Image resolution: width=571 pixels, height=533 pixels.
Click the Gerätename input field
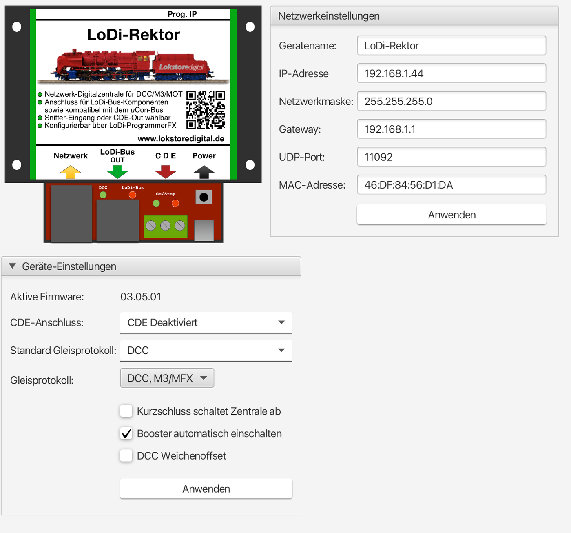(x=451, y=45)
